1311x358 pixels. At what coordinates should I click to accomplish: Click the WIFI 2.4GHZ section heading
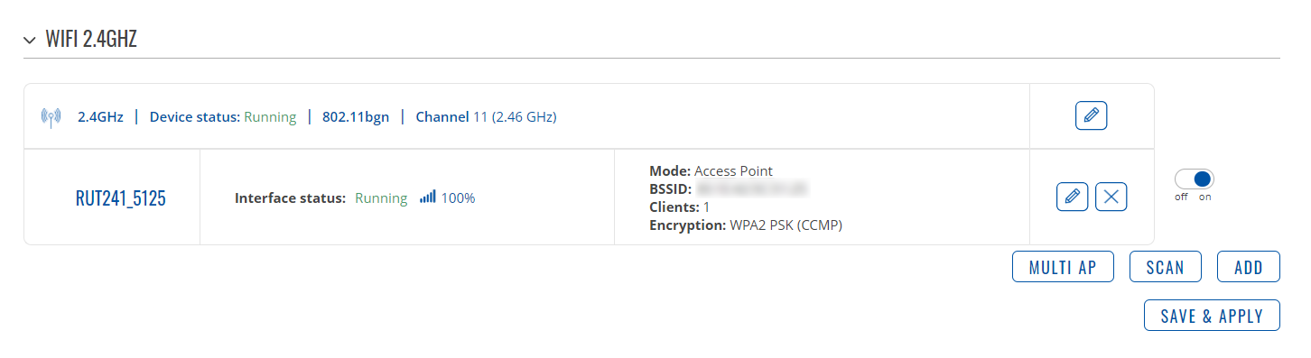91,40
